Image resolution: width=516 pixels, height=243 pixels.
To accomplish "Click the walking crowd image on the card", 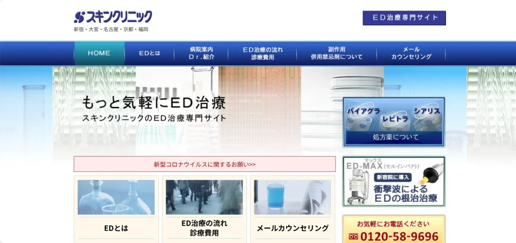I will coord(205,197).
